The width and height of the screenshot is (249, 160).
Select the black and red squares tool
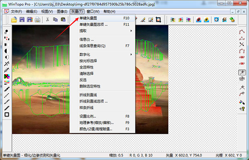[7, 38]
